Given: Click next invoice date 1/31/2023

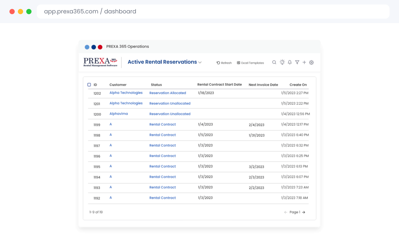Looking at the screenshot, I should pos(257,135).
